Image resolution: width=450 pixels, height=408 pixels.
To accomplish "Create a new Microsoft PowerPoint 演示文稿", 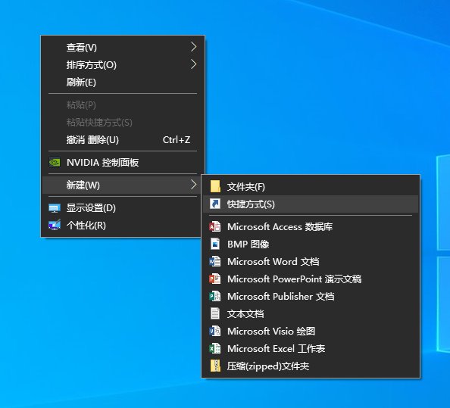I will 311,279.
